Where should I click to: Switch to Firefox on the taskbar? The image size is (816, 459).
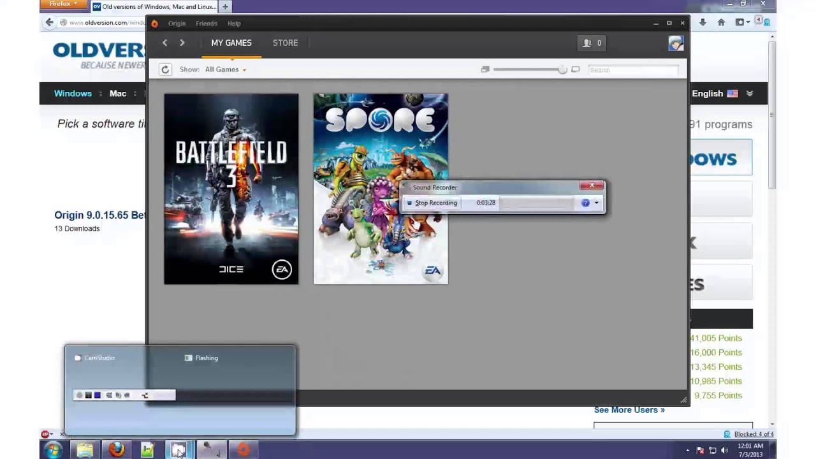pos(116,450)
